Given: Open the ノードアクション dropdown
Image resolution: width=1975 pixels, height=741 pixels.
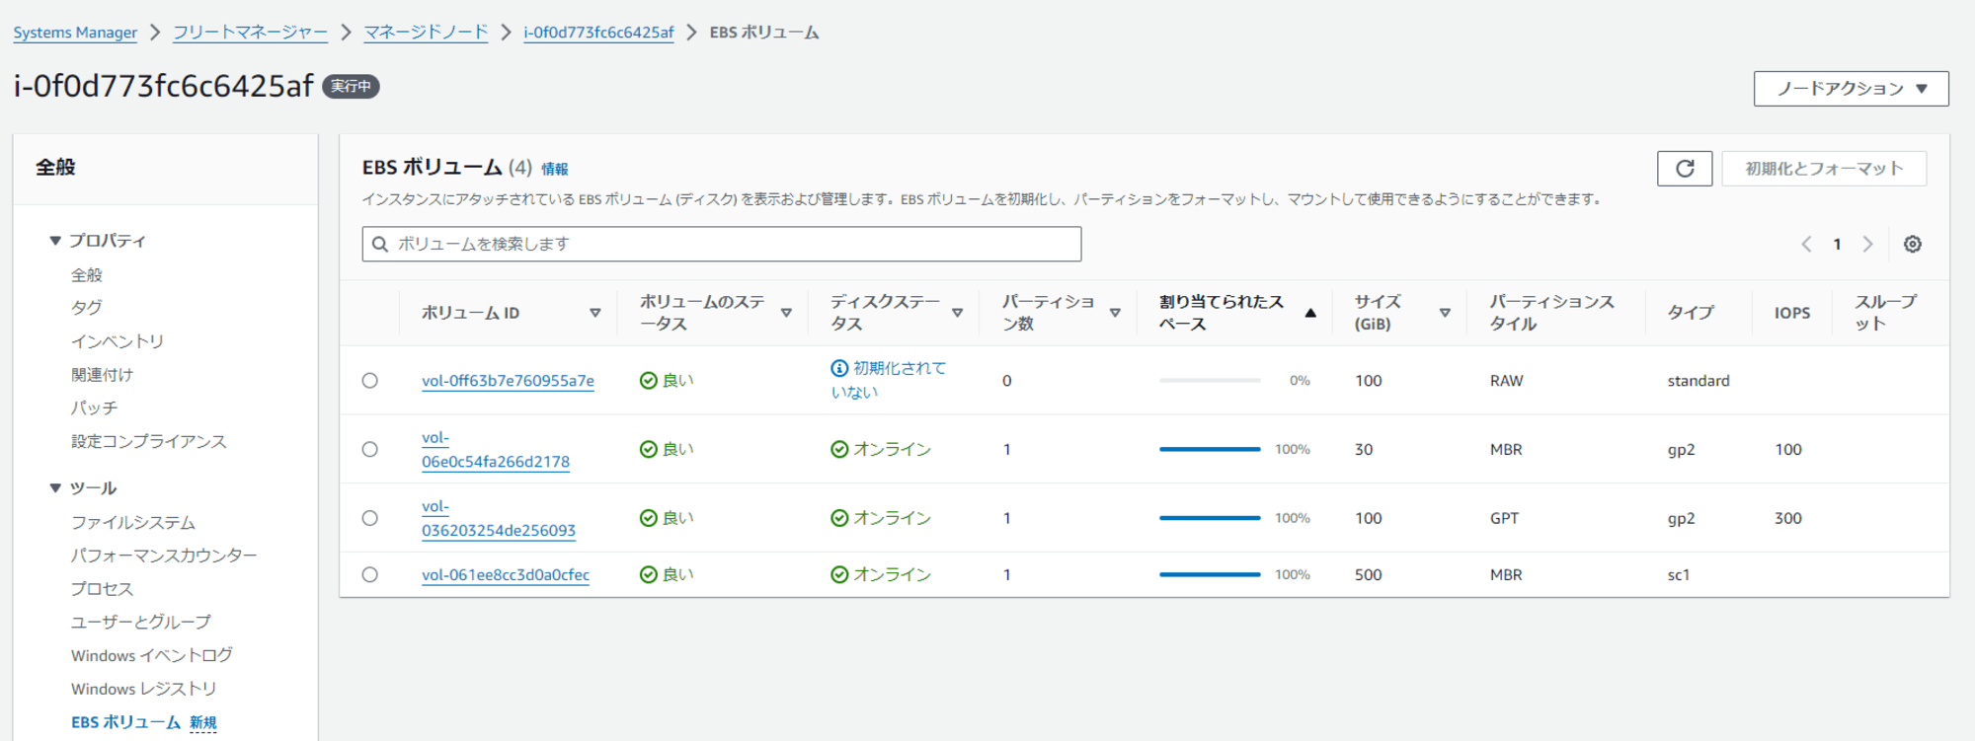Looking at the screenshot, I should [x=1851, y=89].
